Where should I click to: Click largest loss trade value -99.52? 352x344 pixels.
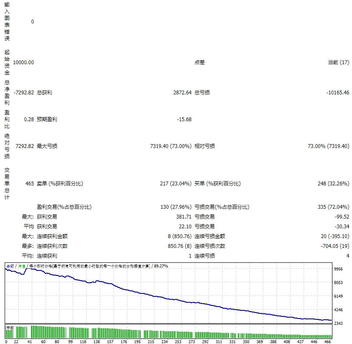[342, 217]
